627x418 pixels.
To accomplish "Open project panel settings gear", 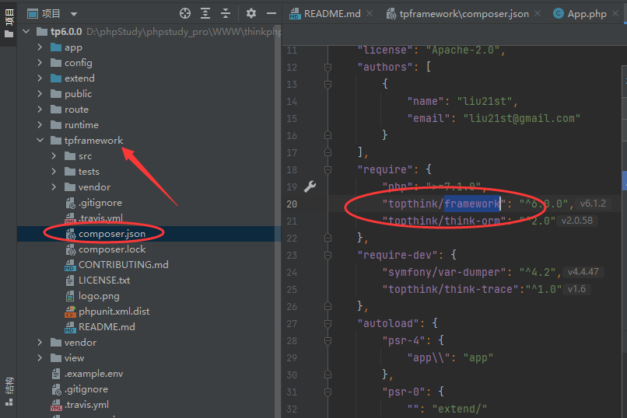I will pyautogui.click(x=251, y=13).
